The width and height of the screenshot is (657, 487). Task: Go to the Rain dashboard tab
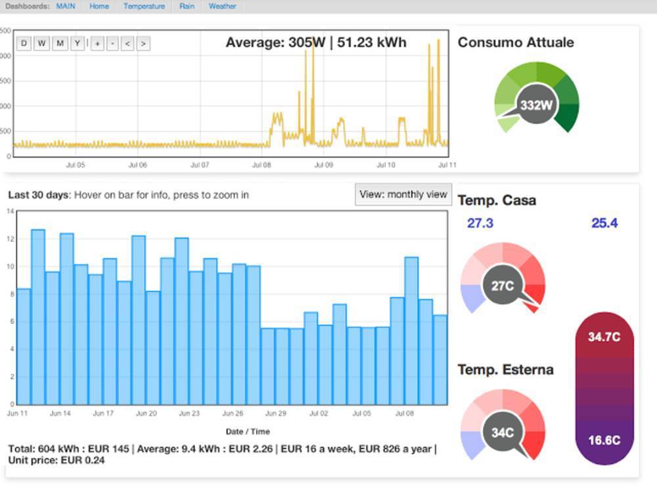(187, 6)
